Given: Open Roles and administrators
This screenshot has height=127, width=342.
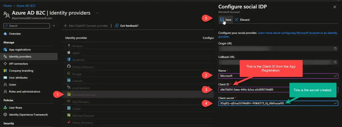Looking at the screenshot, I should tap(24, 92).
